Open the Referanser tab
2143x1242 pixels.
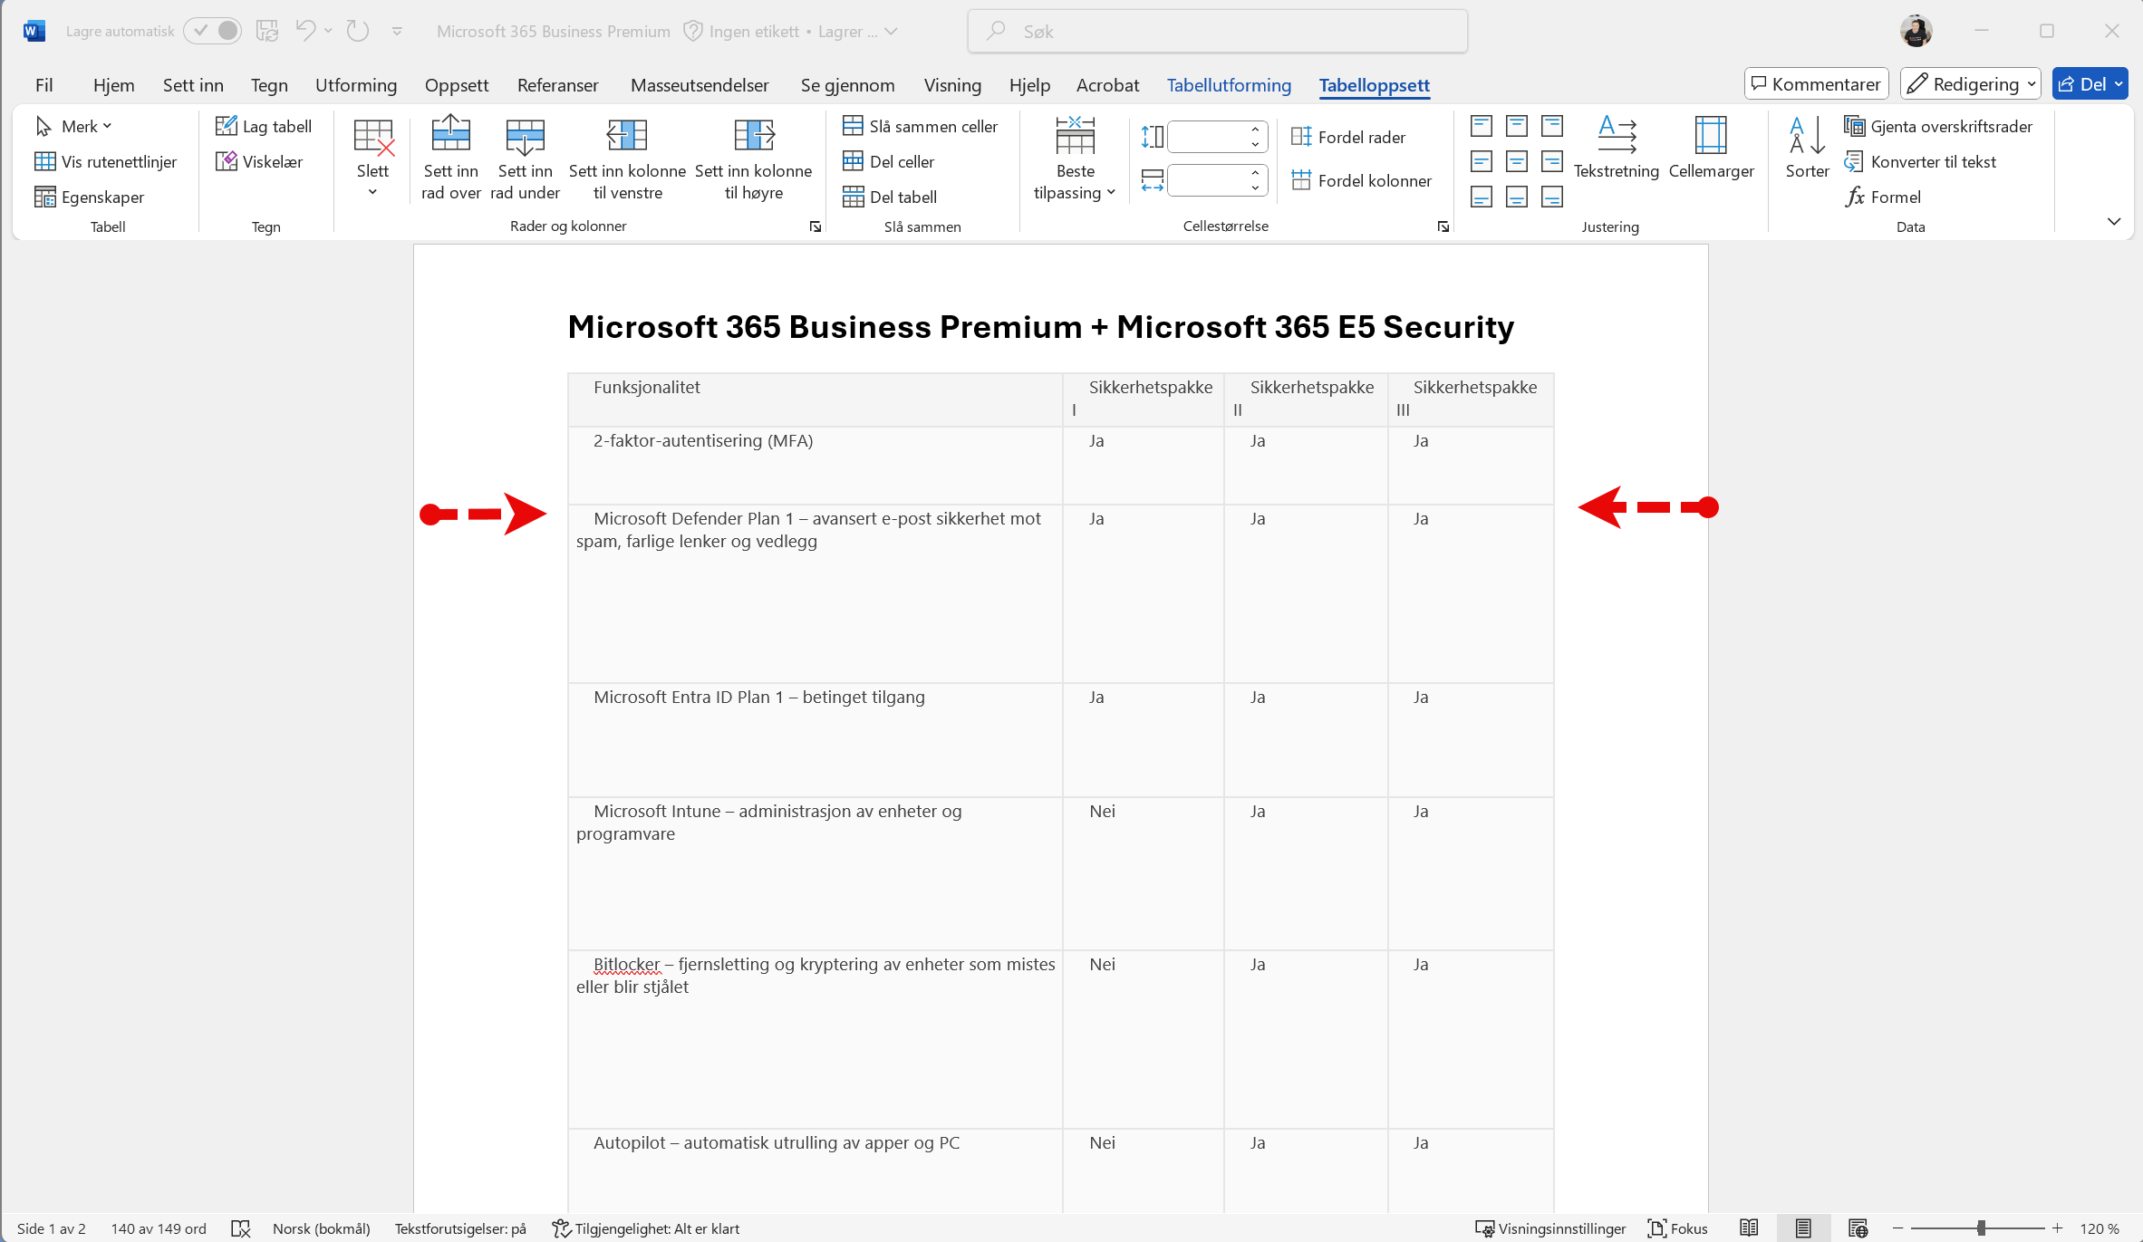[557, 84]
